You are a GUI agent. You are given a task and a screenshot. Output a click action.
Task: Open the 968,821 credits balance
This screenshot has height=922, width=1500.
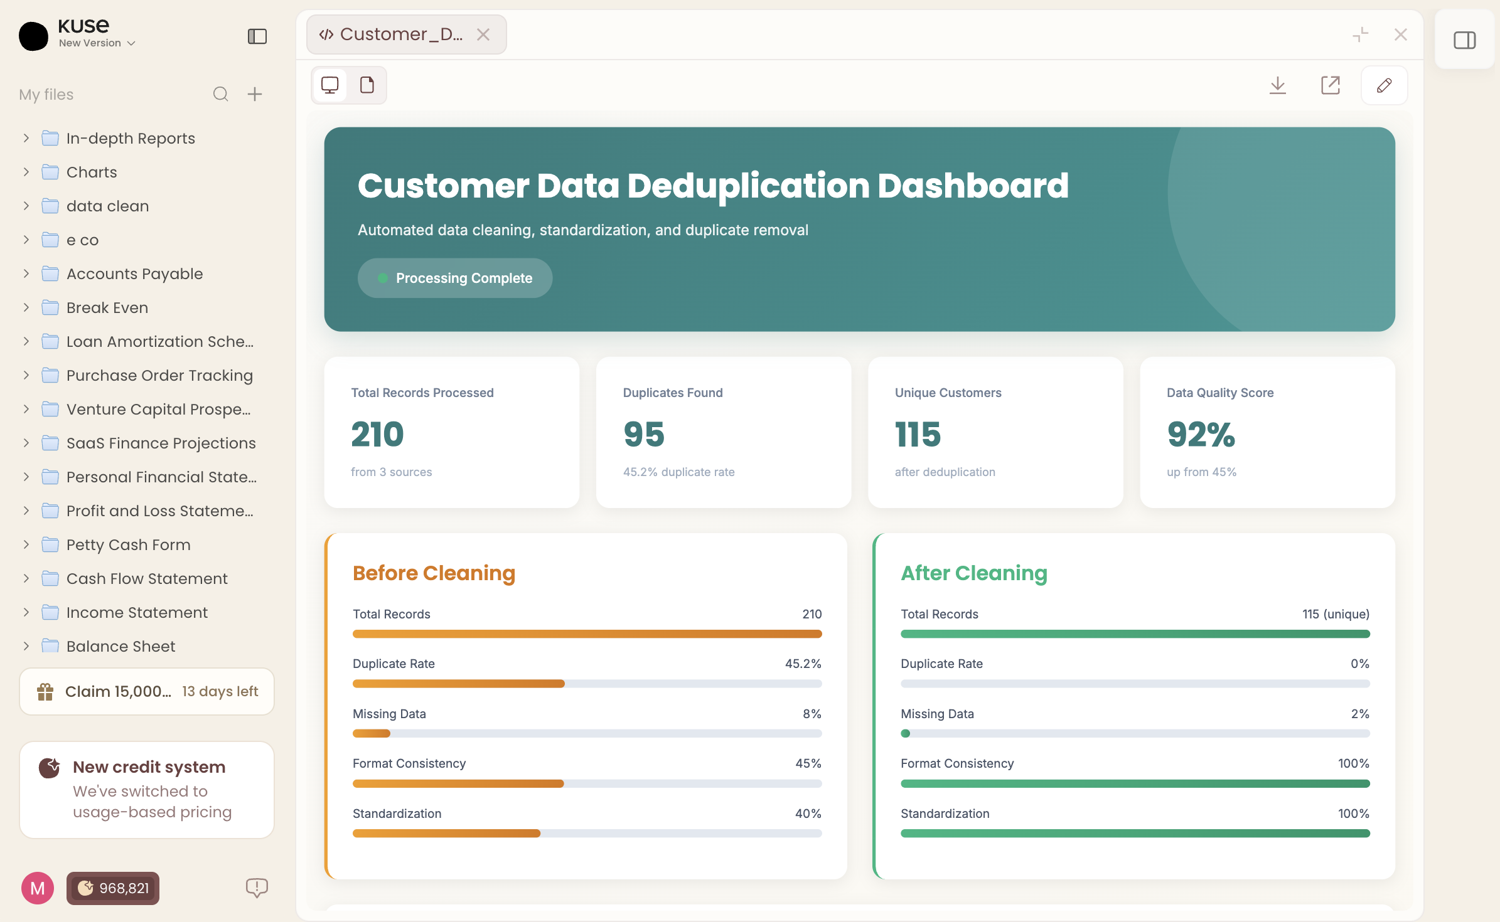coord(113,888)
